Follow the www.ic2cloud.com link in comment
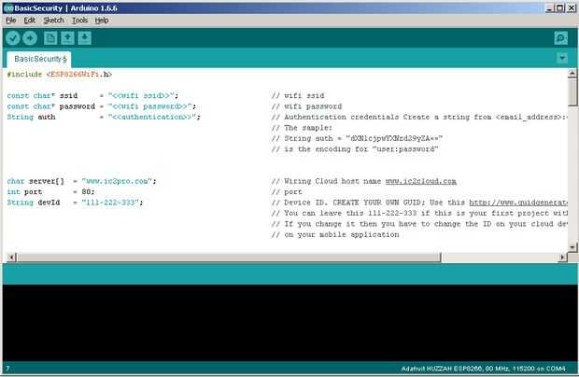579x377 pixels. coord(420,181)
